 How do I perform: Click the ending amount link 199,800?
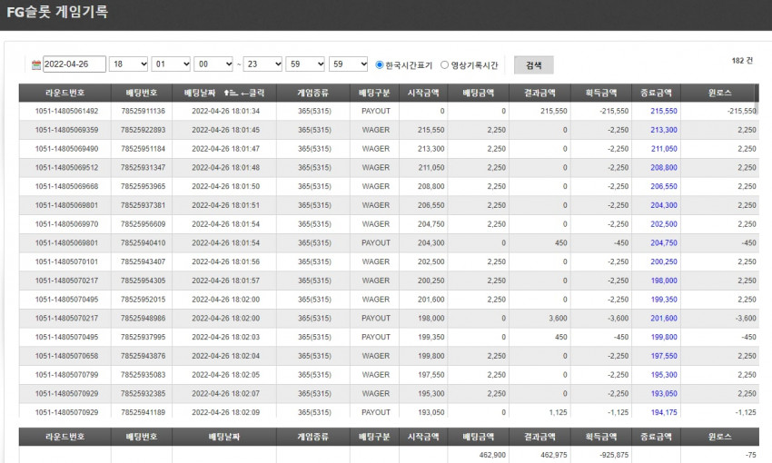pos(664,337)
